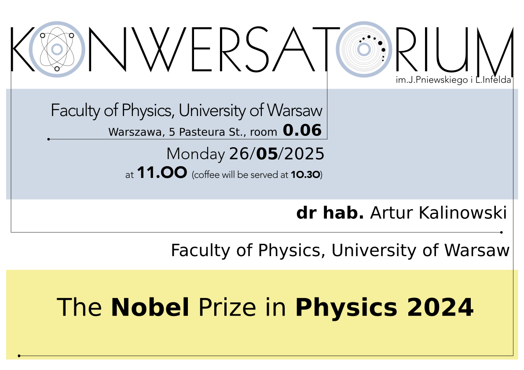524x370 pixels.
Task: Click the atom icon in the Konwersatorium title
Action: pyautogui.click(x=56, y=49)
